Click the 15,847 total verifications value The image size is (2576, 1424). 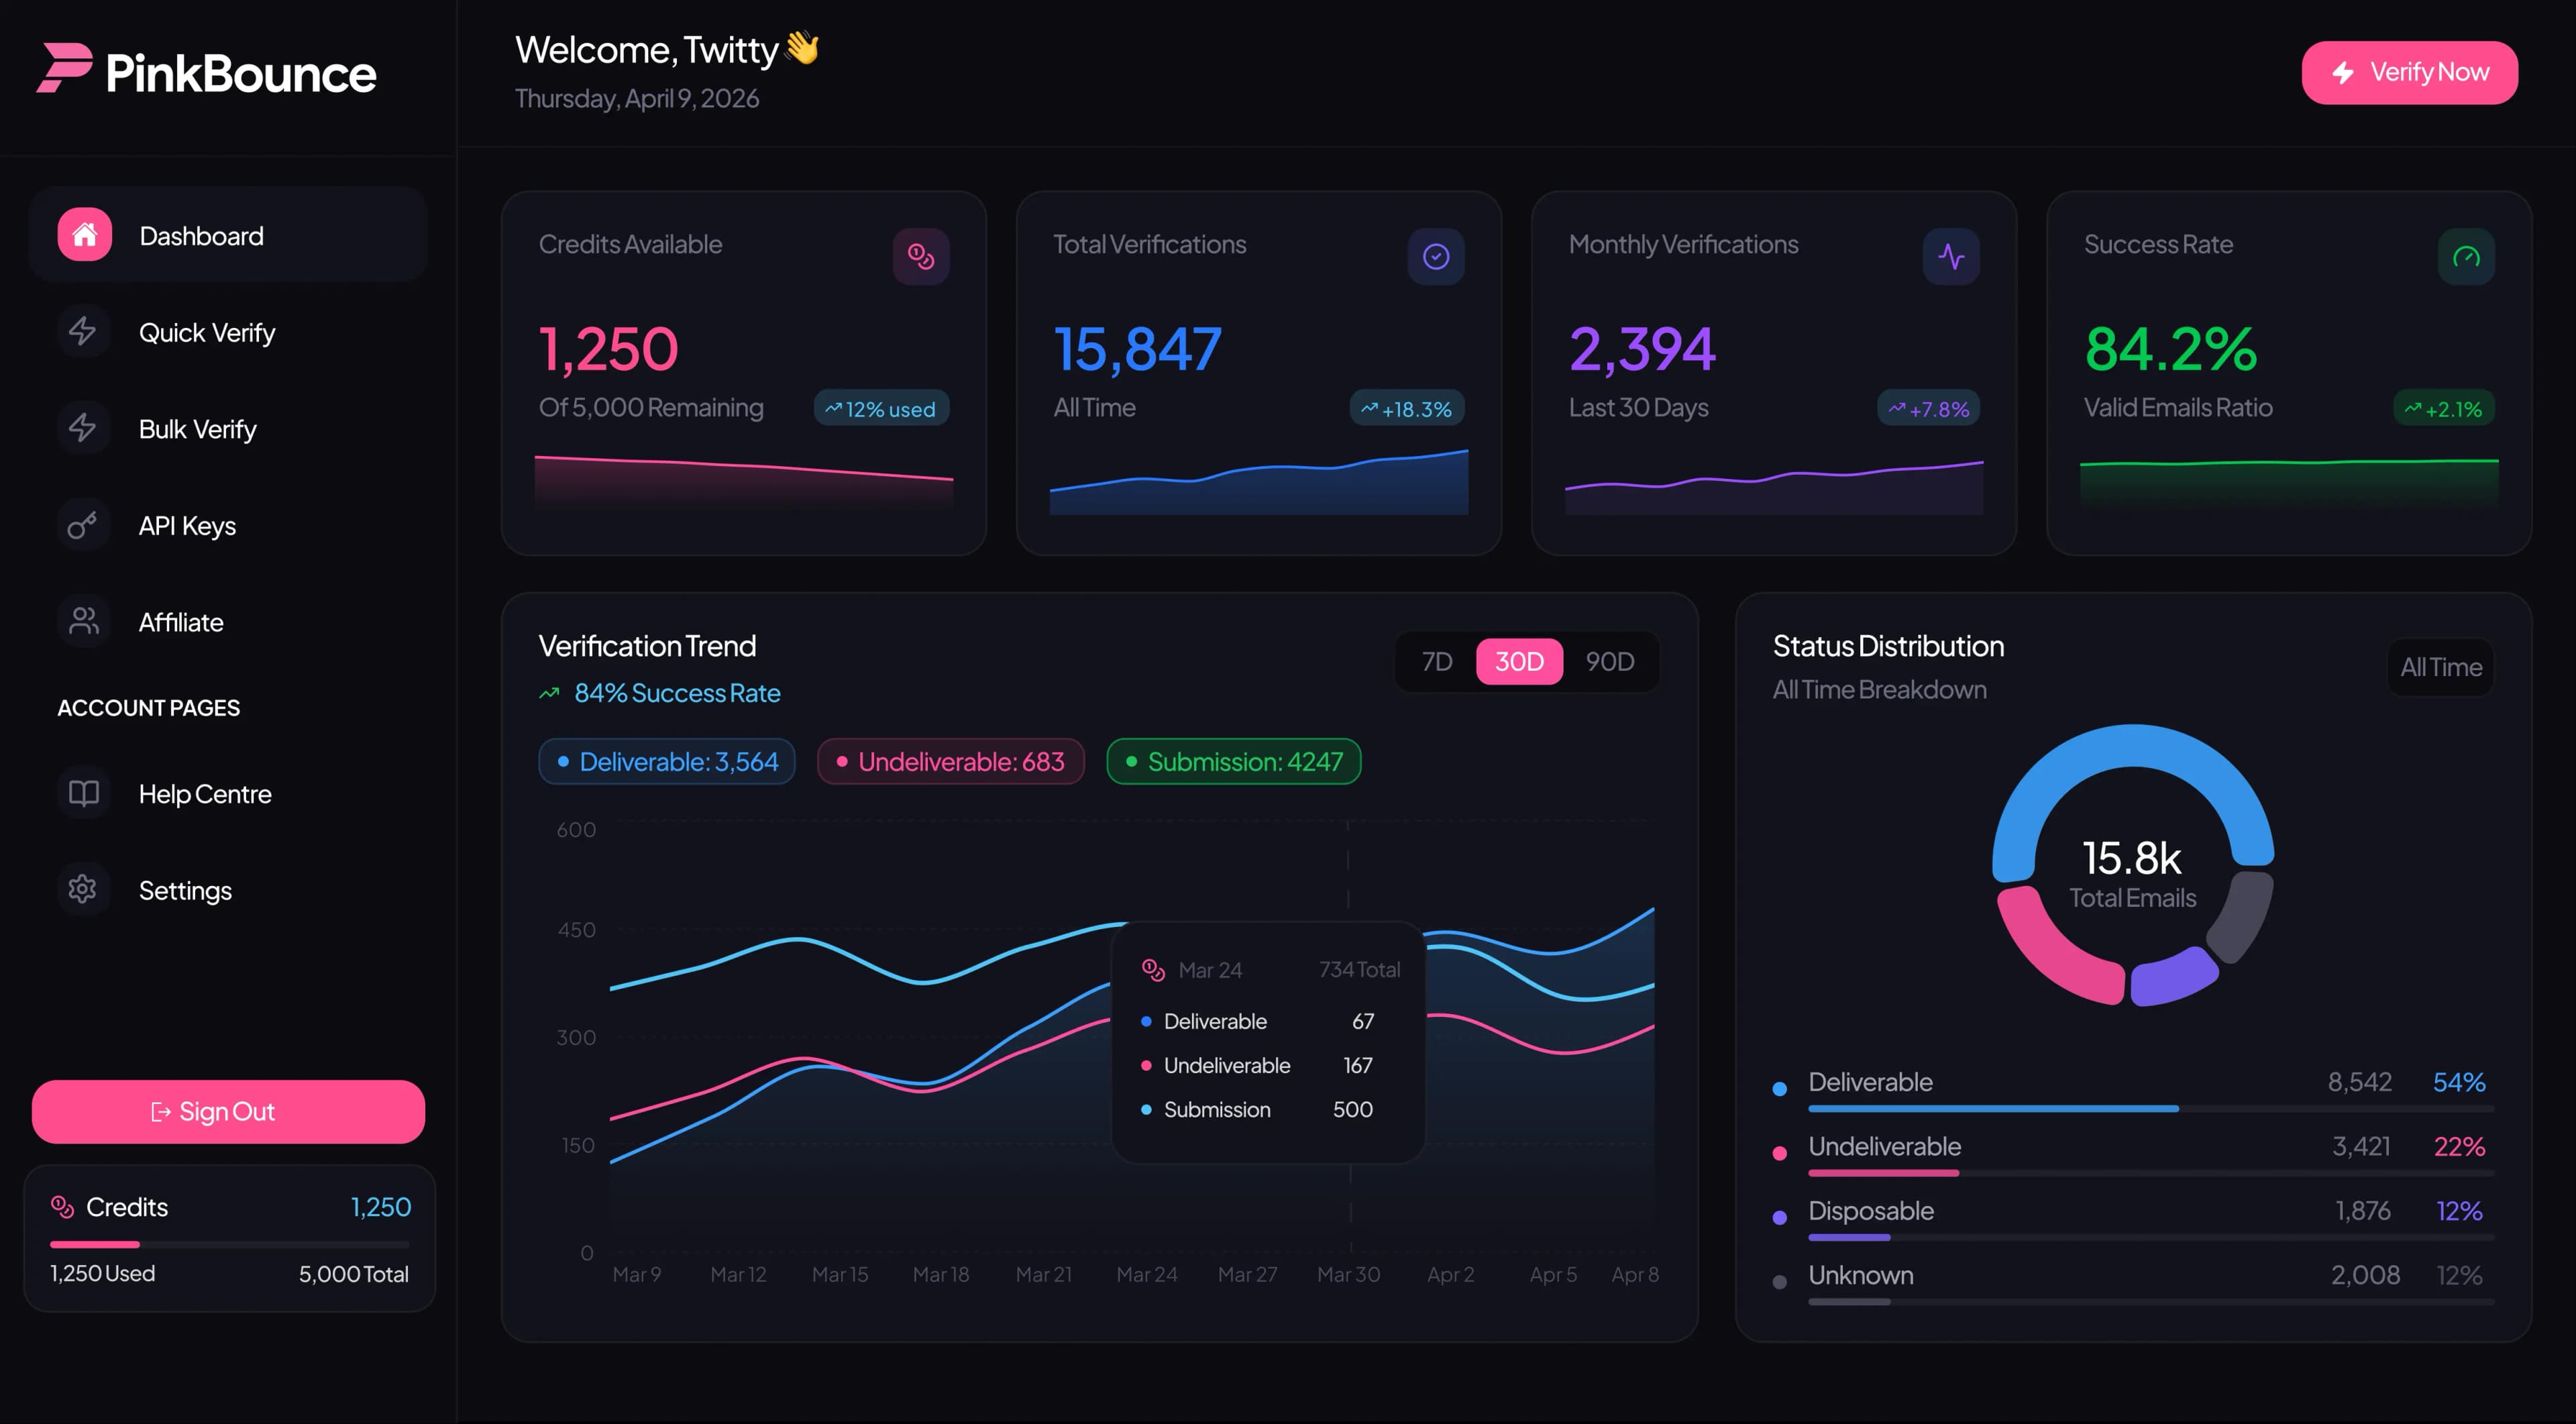pyautogui.click(x=1137, y=349)
